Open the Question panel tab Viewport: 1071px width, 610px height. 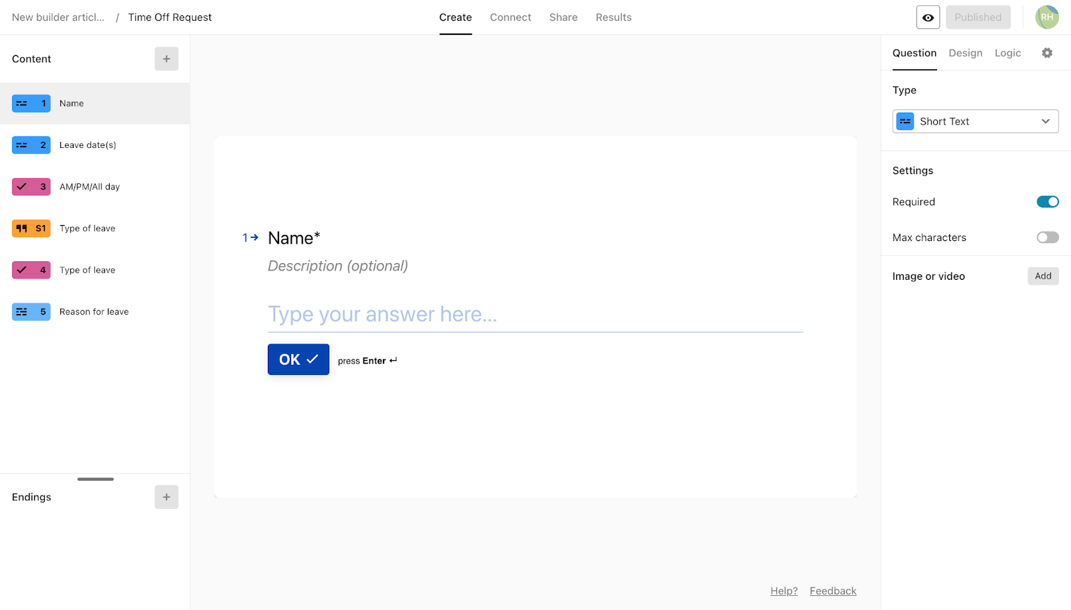click(914, 53)
